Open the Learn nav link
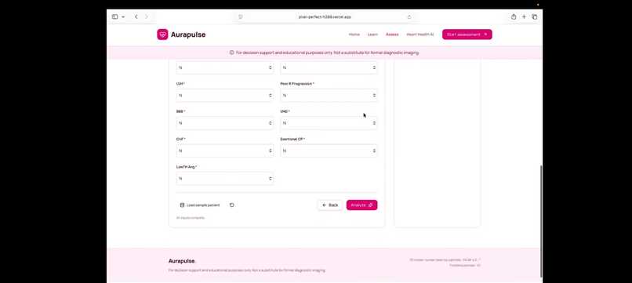The width and height of the screenshot is (632, 283). tap(372, 34)
